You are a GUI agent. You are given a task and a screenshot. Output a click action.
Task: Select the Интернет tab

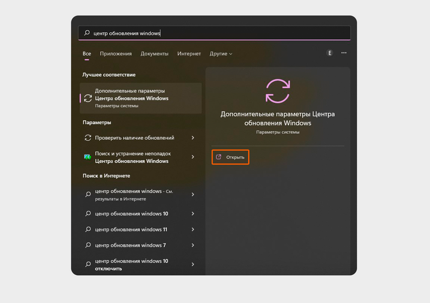189,53
